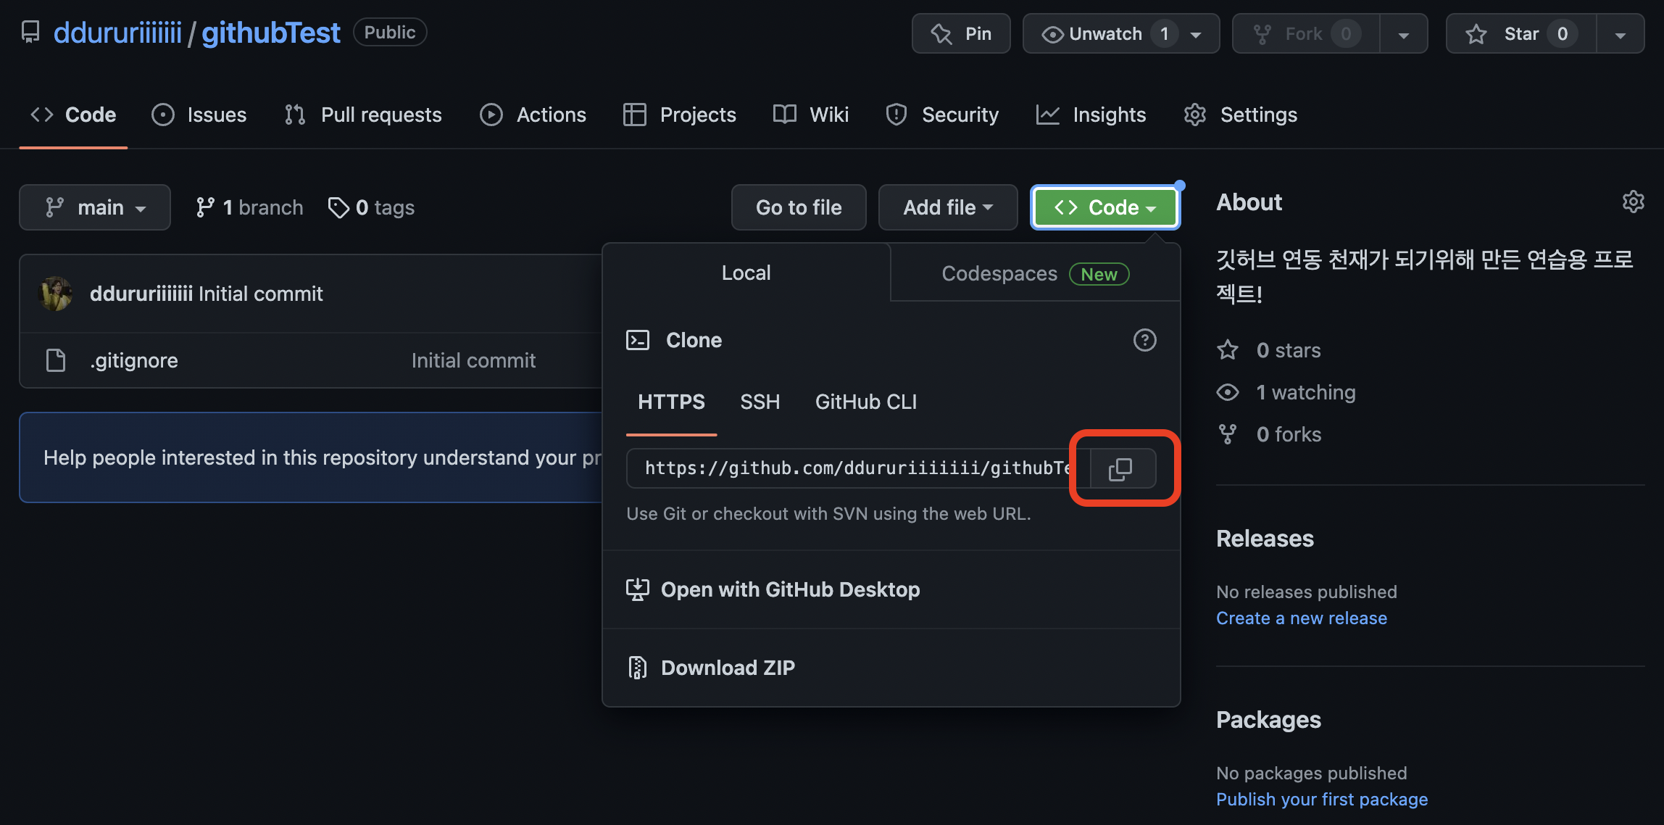Switch to the SSH clone tab
Viewport: 1664px width, 825px height.
[760, 402]
